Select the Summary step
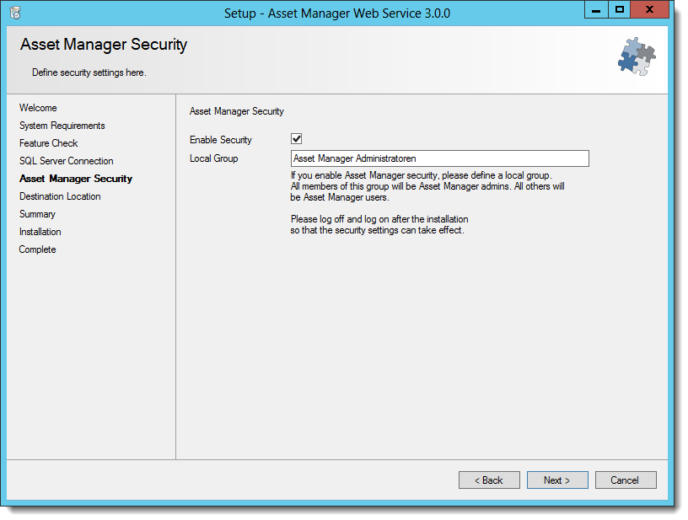The width and height of the screenshot is (688, 520). pos(37,214)
